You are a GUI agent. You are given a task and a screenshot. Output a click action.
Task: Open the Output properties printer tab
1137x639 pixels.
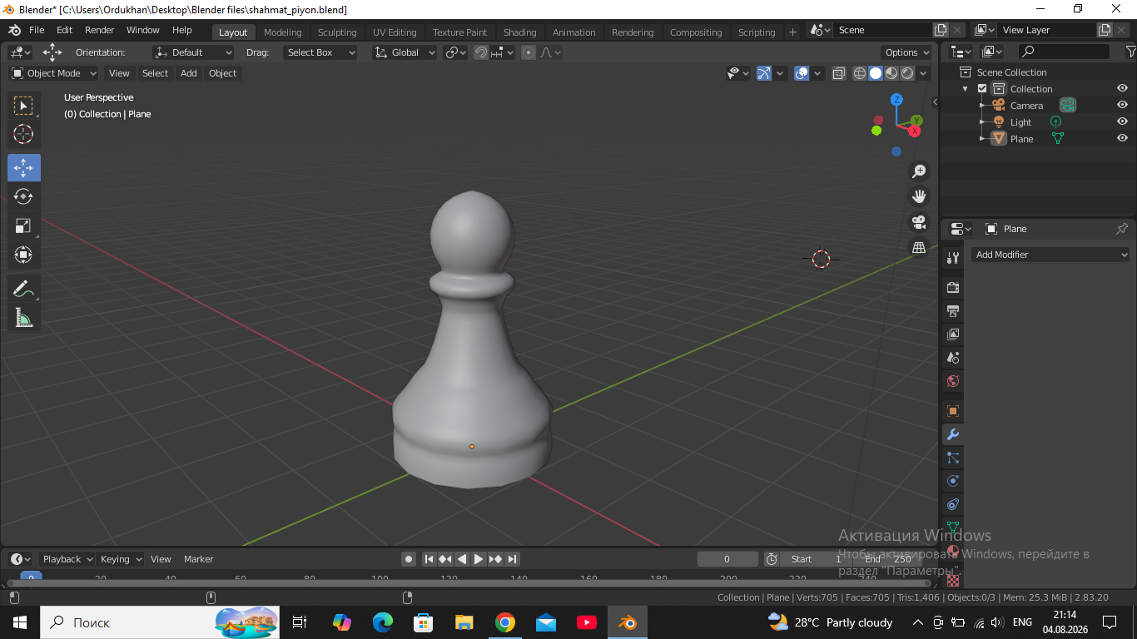(953, 310)
